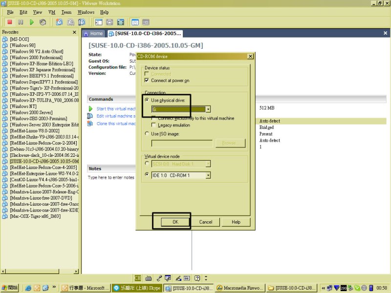
Task: Click the Quick Switch toolbar icon
Action: pyautogui.click(x=109, y=22)
